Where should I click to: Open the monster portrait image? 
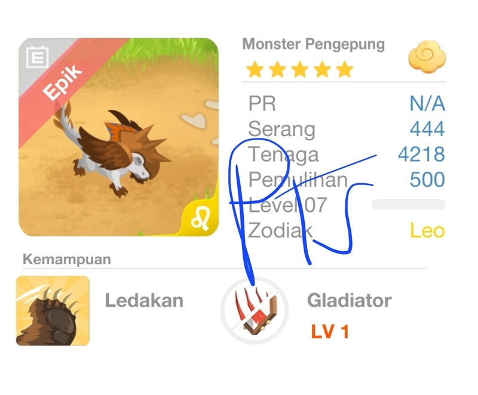click(x=118, y=137)
